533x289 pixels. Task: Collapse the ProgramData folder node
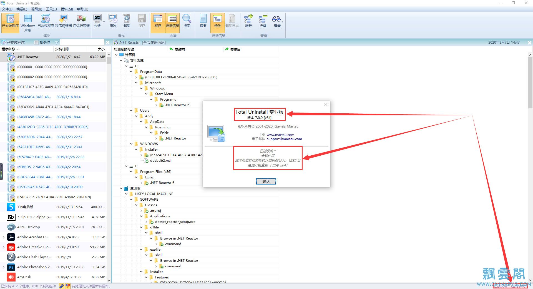[x=131, y=72]
